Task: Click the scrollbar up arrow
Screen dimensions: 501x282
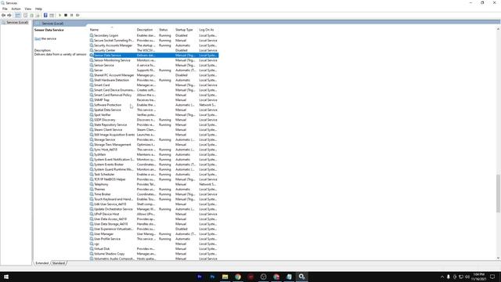Action: tap(498, 30)
